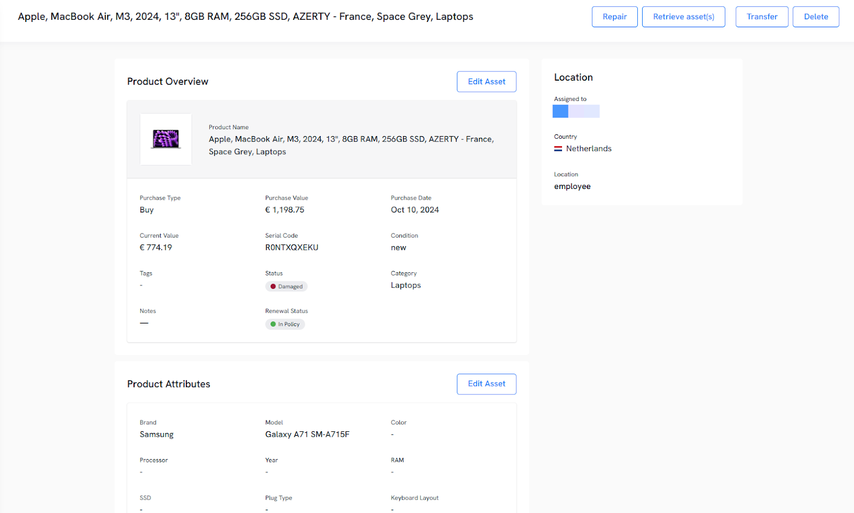
Task: Click the purchase value € 1,198.75
Action: 284,210
